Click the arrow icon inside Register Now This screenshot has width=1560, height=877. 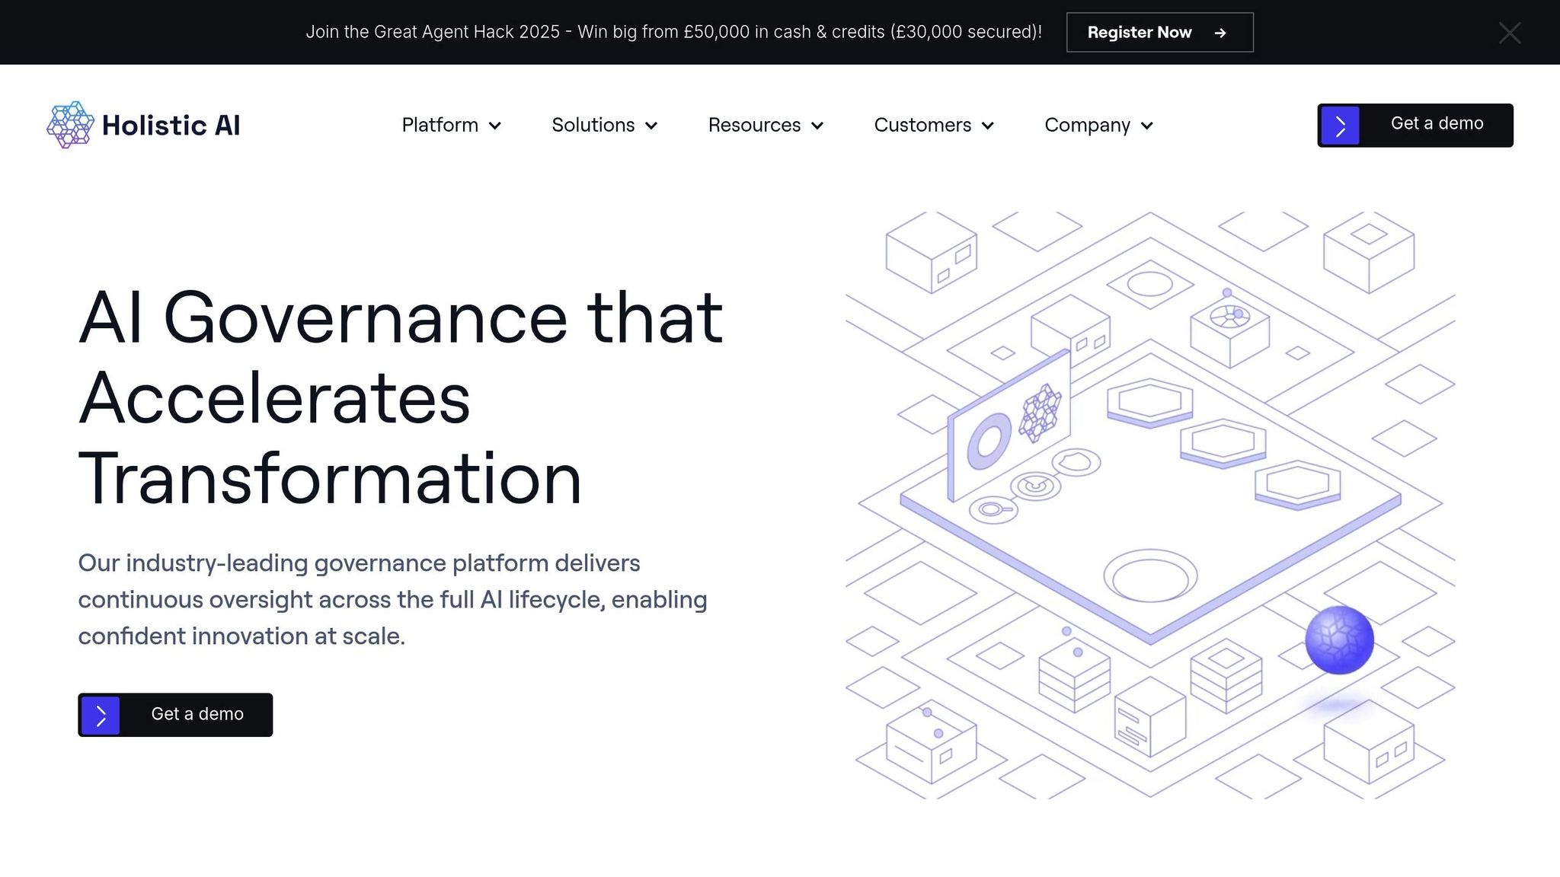coord(1220,33)
